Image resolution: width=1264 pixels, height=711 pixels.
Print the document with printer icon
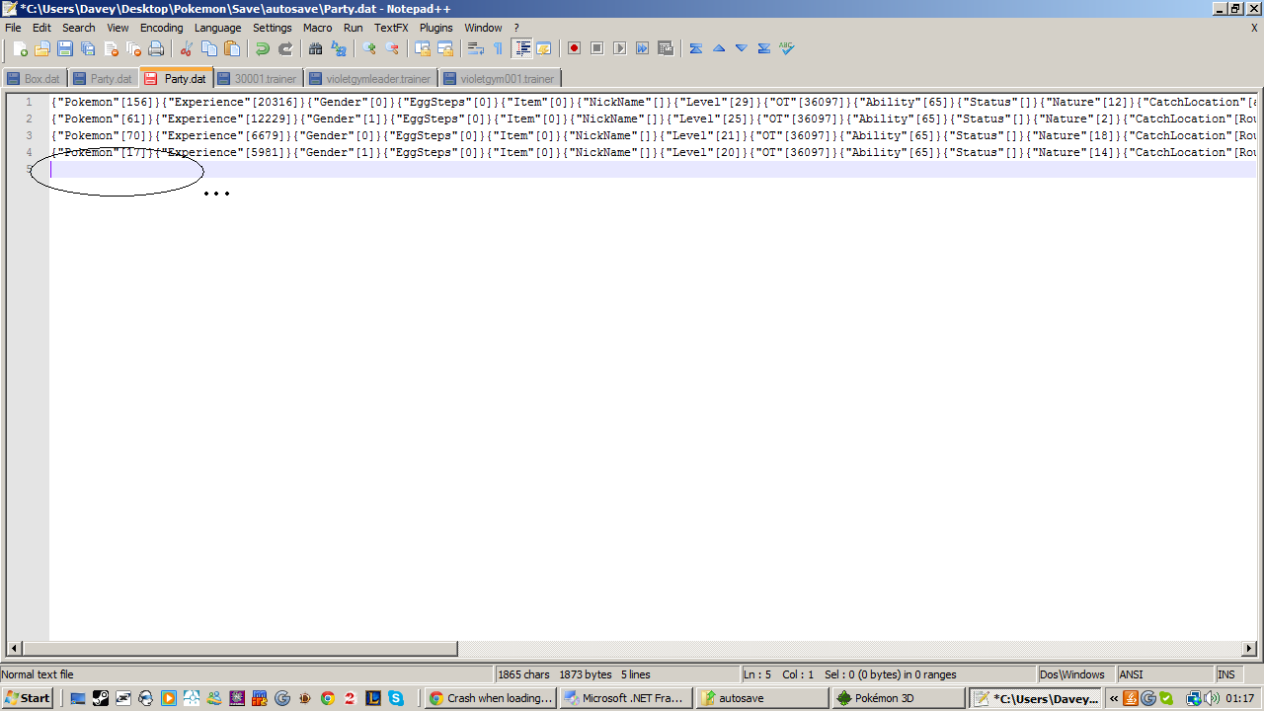point(156,48)
